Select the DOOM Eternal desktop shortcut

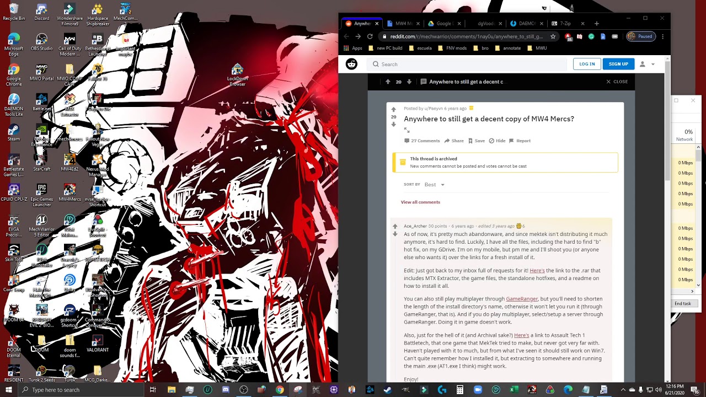(x=14, y=347)
